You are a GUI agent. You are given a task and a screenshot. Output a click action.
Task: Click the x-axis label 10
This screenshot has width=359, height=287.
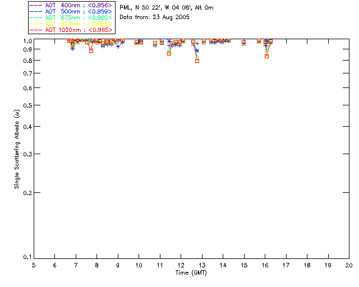pyautogui.click(x=139, y=265)
